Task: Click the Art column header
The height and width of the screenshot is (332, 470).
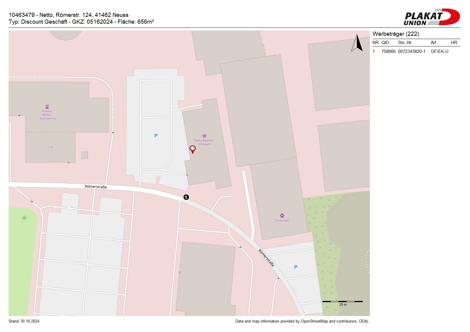Action: click(433, 43)
